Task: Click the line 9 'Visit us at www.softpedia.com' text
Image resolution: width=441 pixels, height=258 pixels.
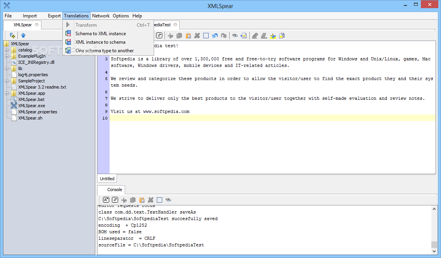Action: (150, 111)
